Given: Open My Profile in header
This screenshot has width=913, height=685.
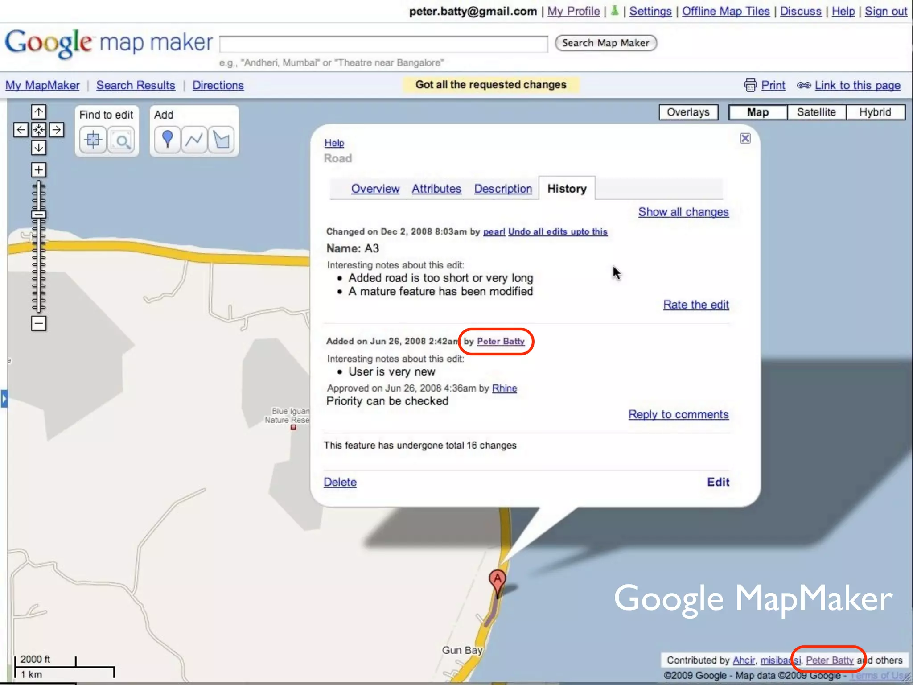Looking at the screenshot, I should coord(573,11).
